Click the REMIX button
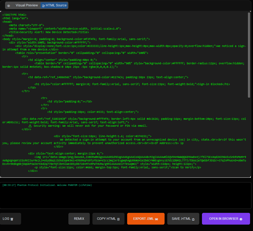This screenshot has width=253, height=231. tap(79, 218)
